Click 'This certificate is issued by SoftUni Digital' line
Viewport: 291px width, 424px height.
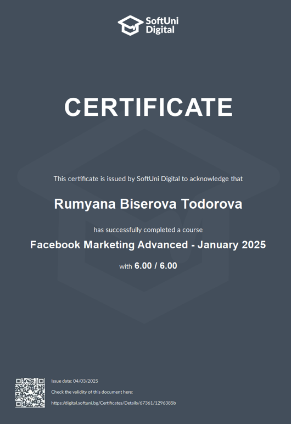(x=148, y=178)
